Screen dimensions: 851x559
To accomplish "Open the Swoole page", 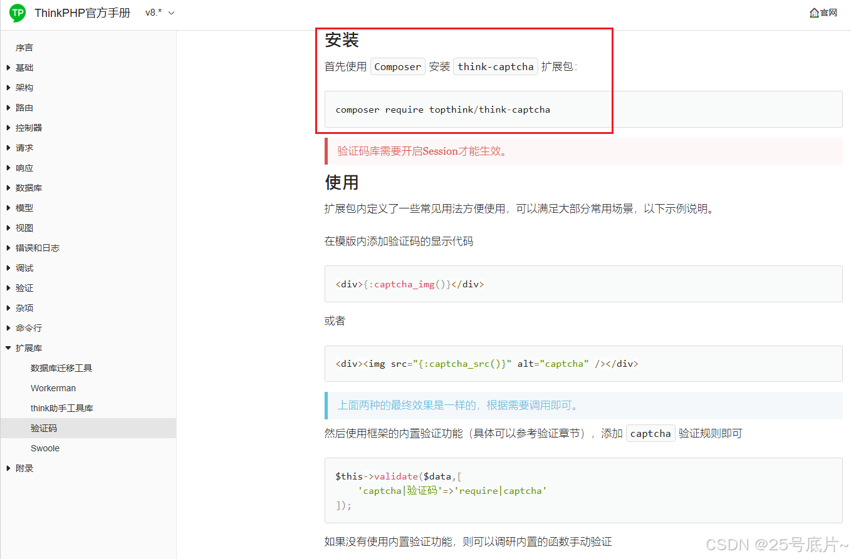I will pos(45,448).
